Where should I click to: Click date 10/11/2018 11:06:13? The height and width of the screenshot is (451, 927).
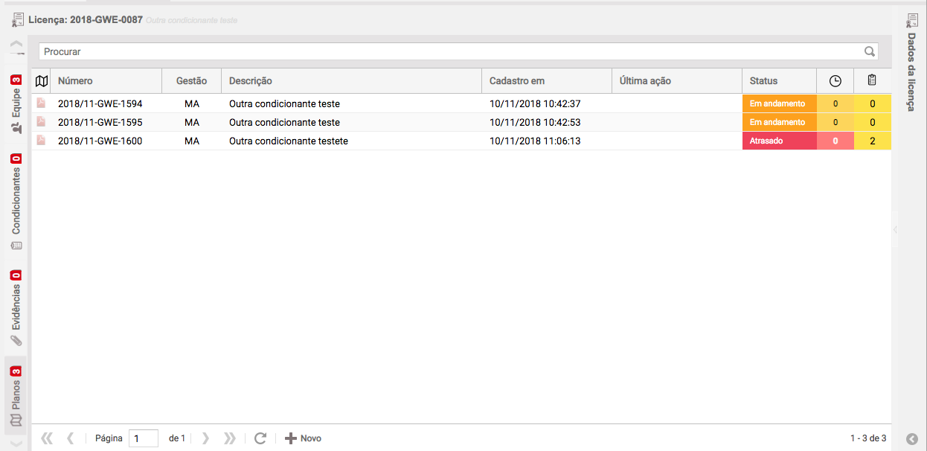pyautogui.click(x=535, y=141)
